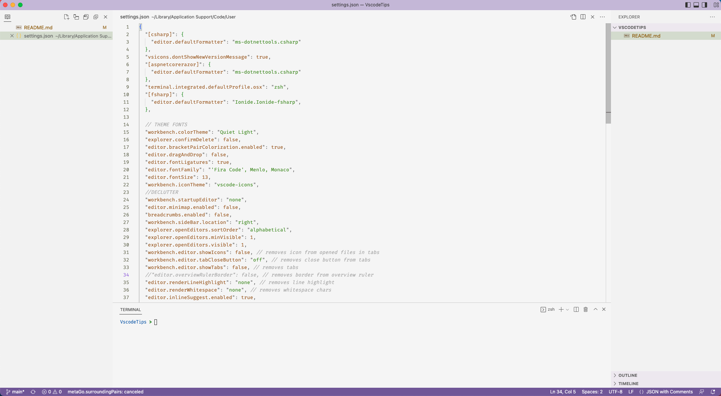Image resolution: width=721 pixels, height=396 pixels.
Task: Click settings.json breadcrumb title above editor
Action: pos(134,17)
